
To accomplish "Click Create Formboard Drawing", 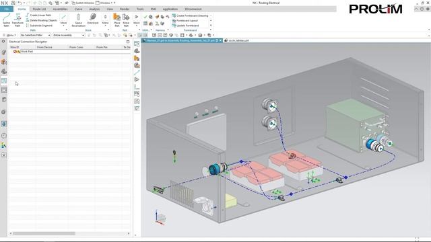I will pos(190,15).
